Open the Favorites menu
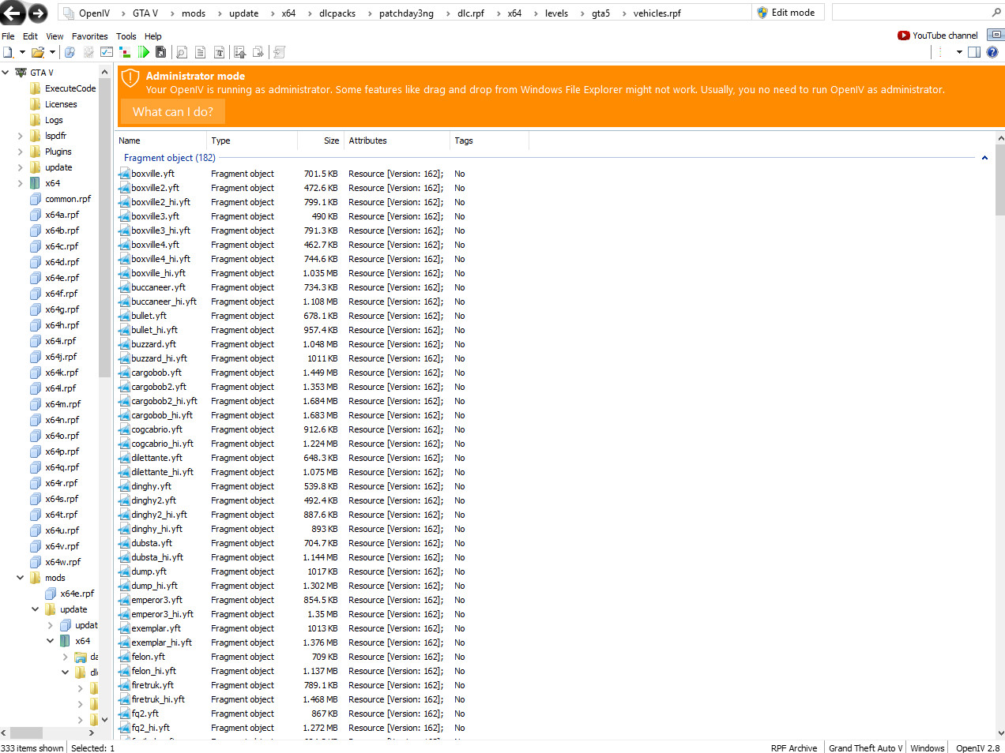 pos(89,36)
